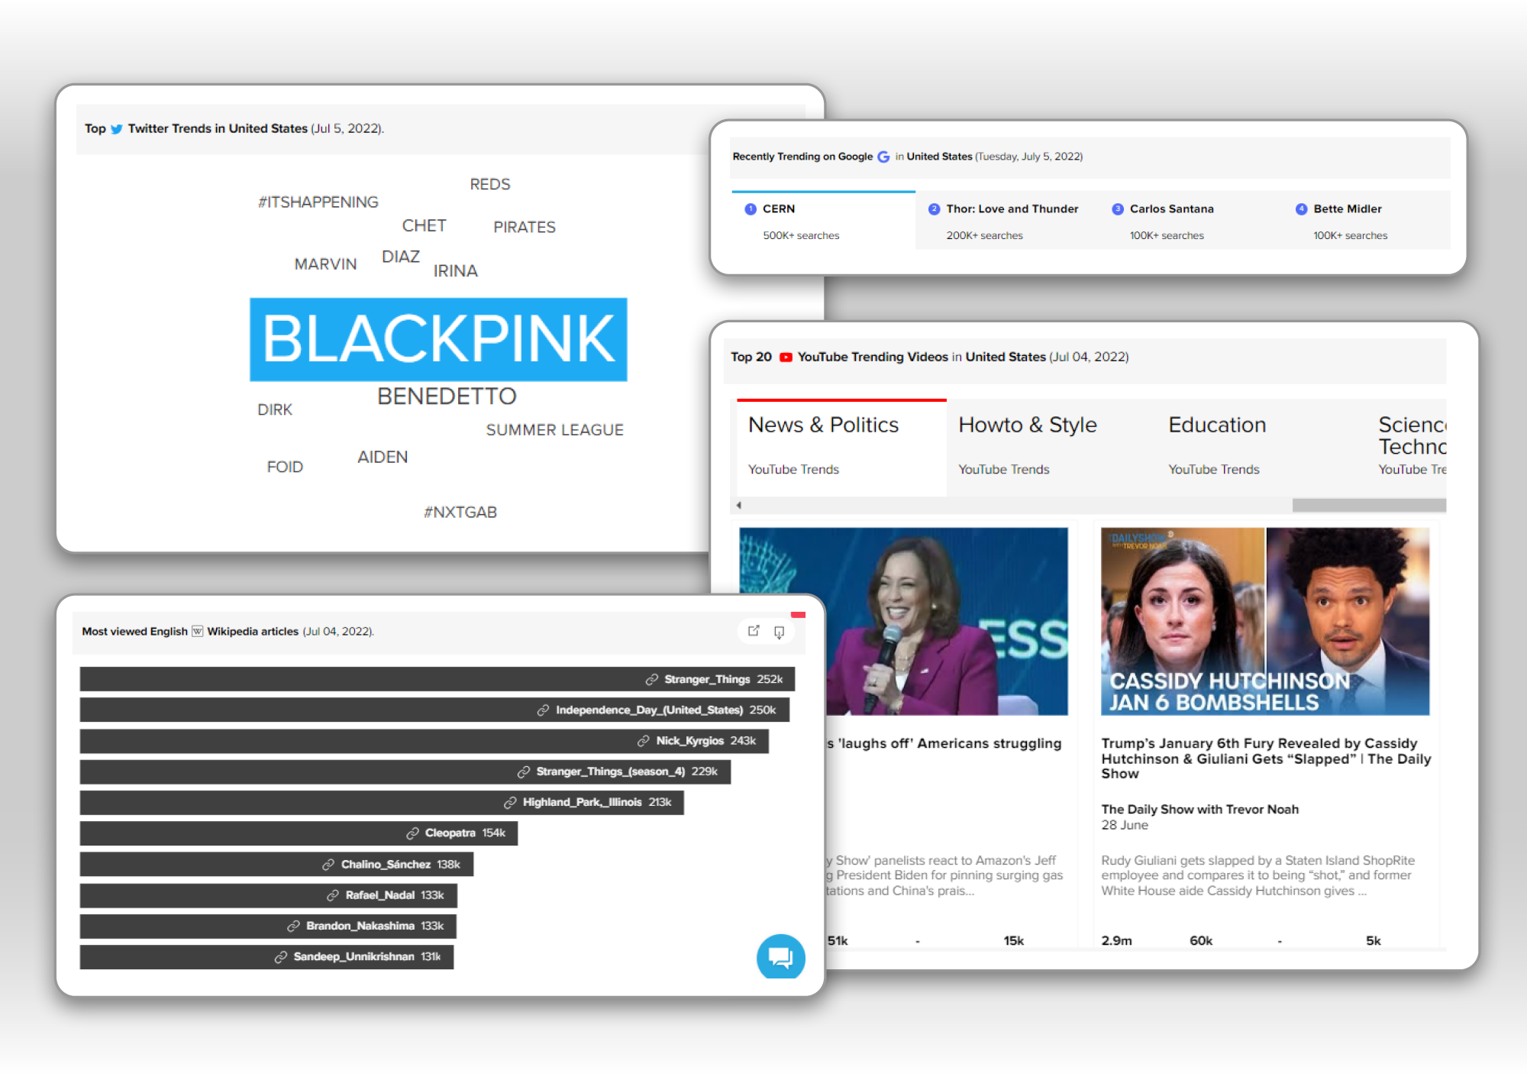
Task: Click the number 2 badge next to Thor
Action: pyautogui.click(x=934, y=209)
